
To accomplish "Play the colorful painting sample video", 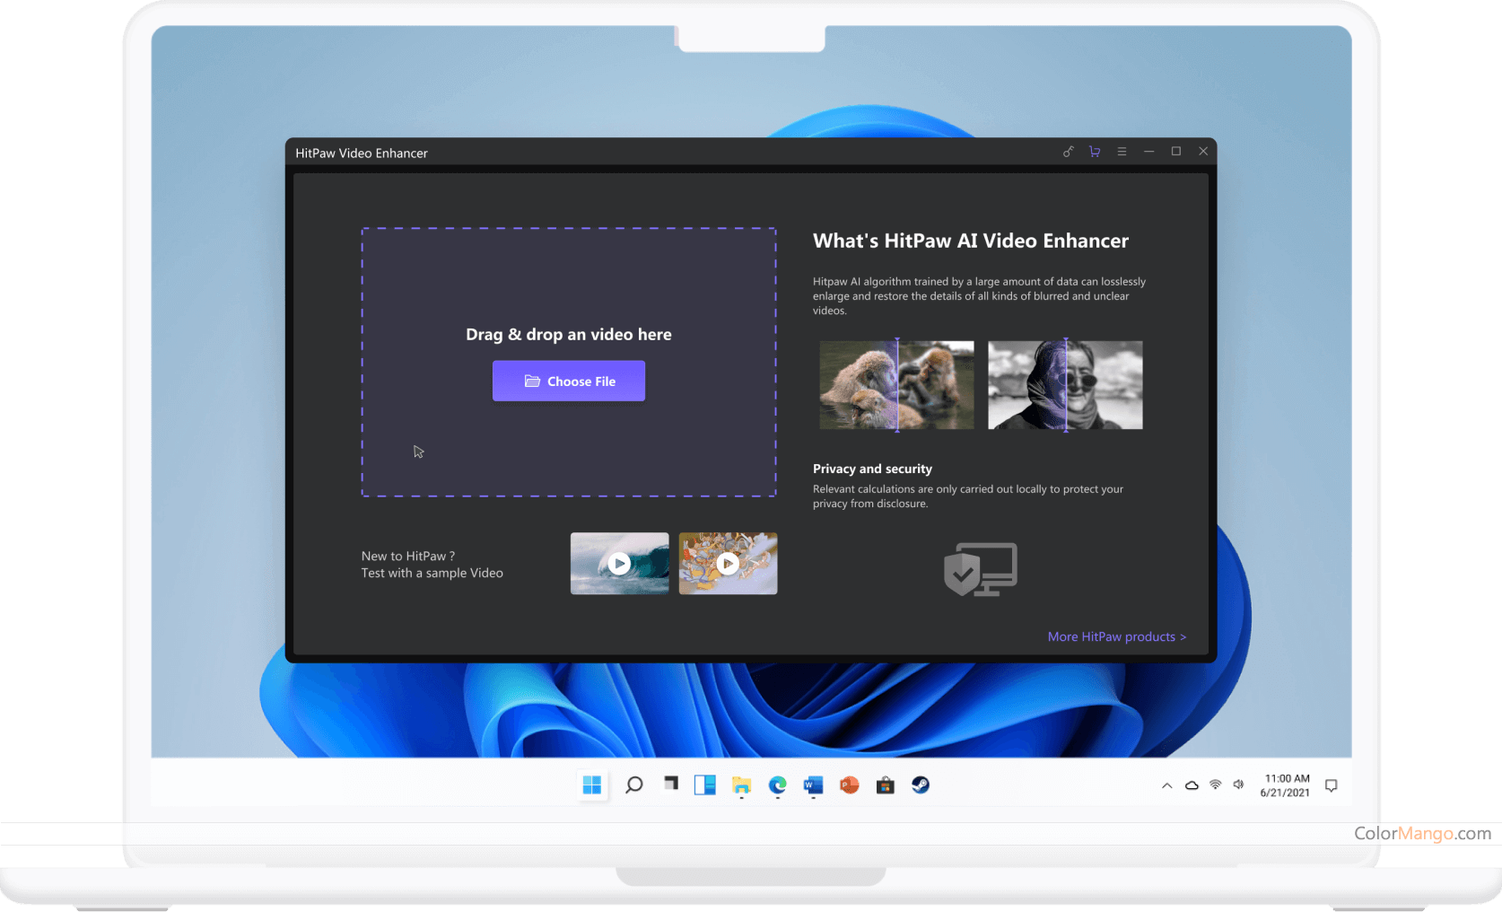I will tap(728, 563).
